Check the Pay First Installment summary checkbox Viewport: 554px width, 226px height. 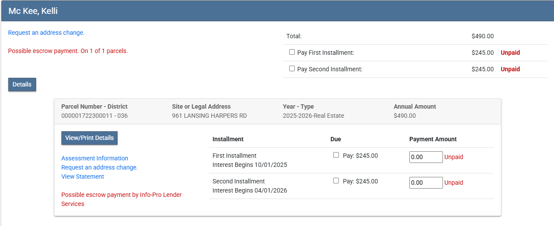pyautogui.click(x=292, y=52)
